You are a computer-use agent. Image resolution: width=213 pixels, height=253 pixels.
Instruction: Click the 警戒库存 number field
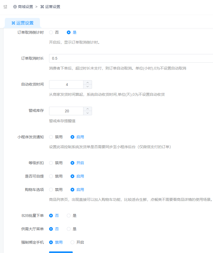67,111
